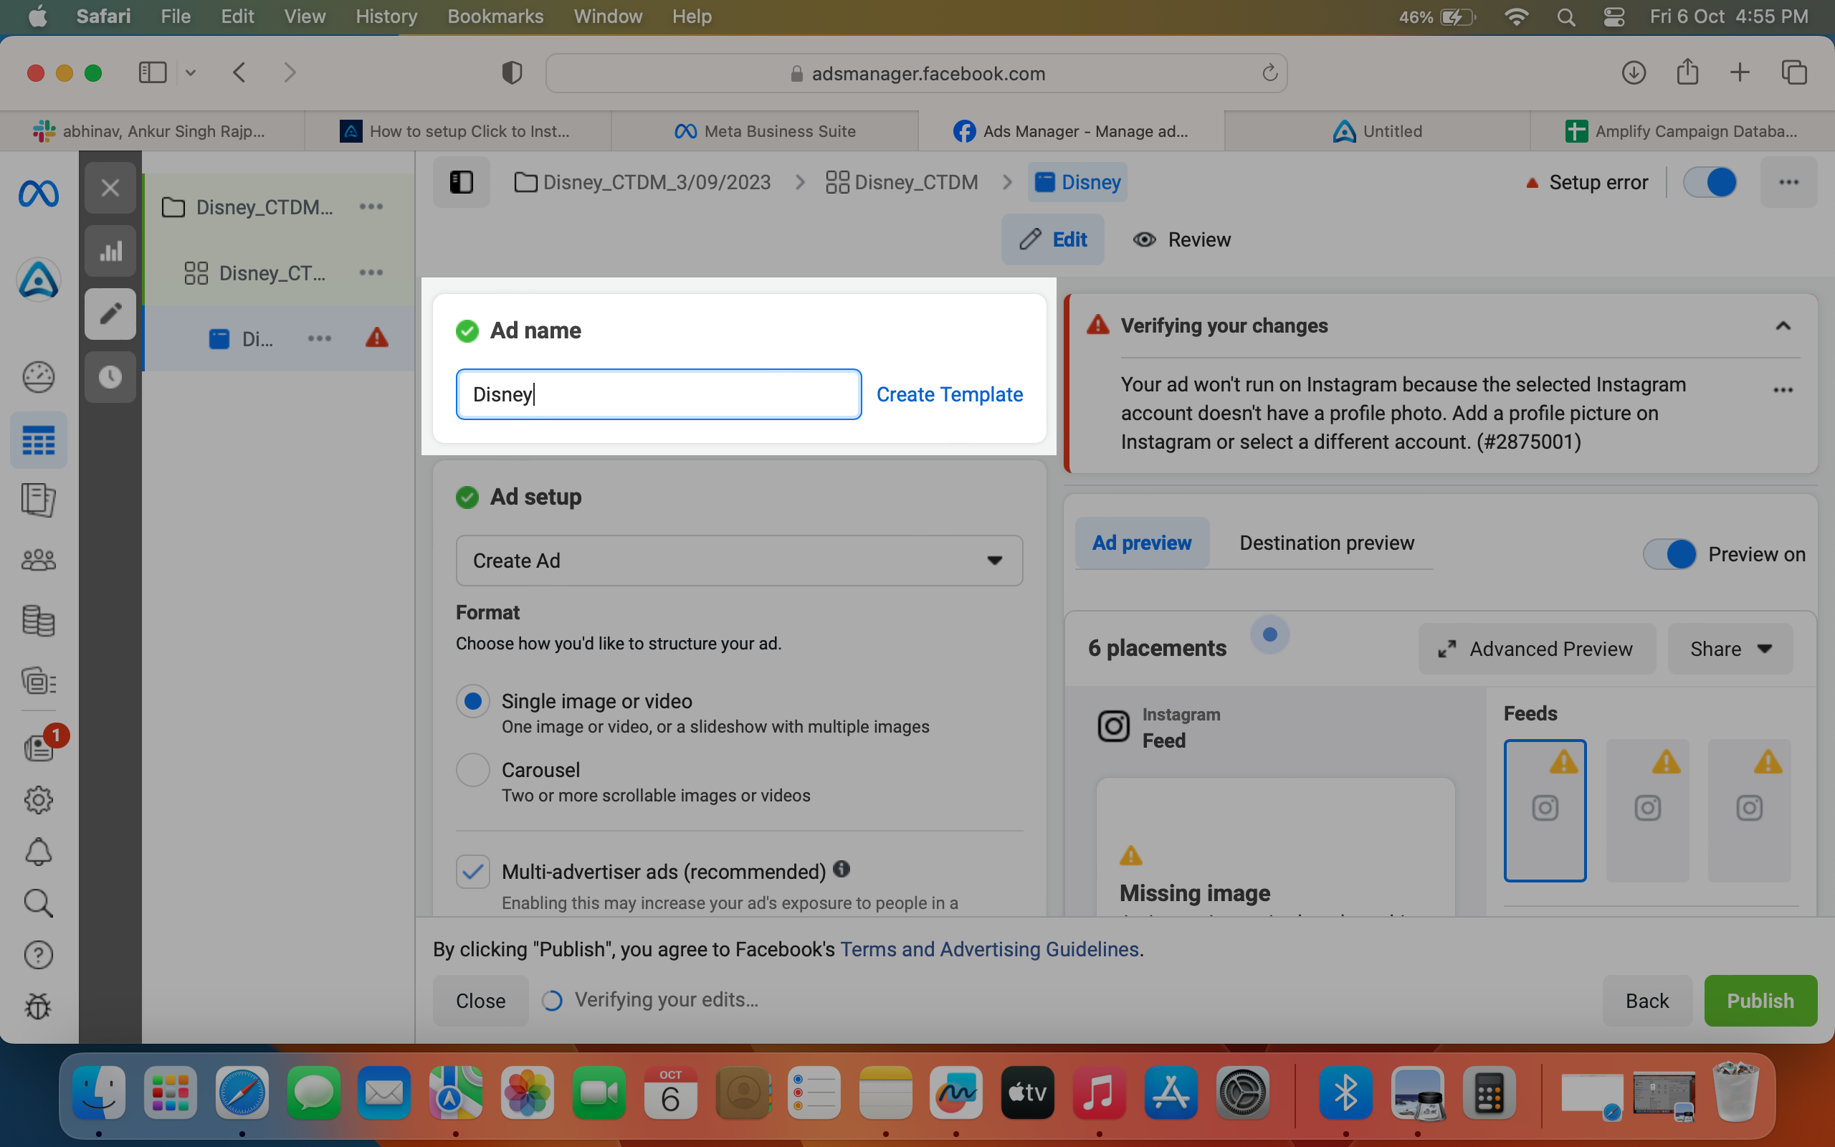Click the green Publish button
The width and height of the screenshot is (1835, 1147).
coord(1760,1001)
